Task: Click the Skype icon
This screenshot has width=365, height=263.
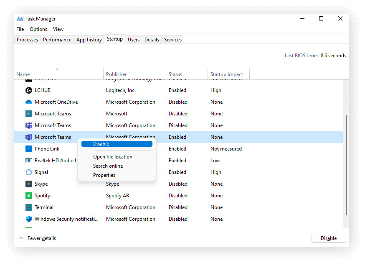Action: click(28, 184)
